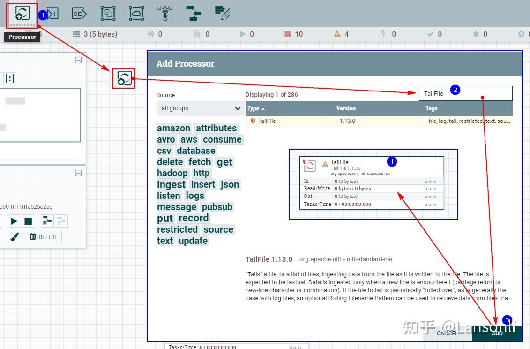
Task: Click the not transmitting remote ports icon
Action: tap(197, 34)
